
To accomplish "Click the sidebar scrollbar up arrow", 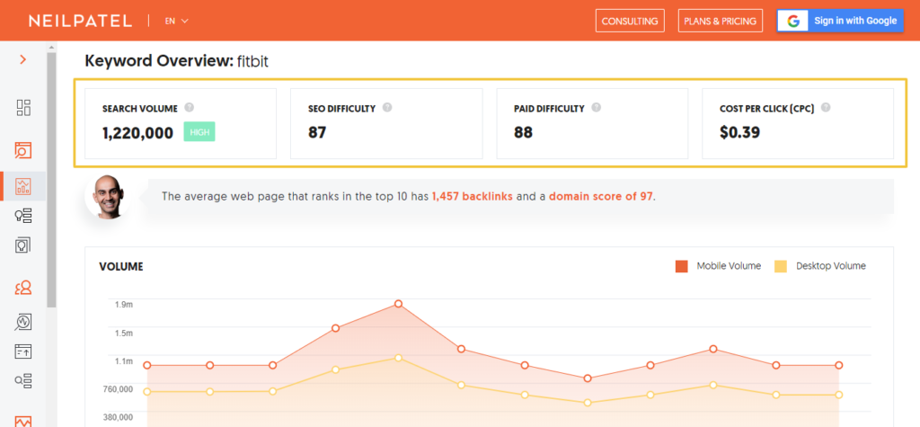I will [51, 47].
